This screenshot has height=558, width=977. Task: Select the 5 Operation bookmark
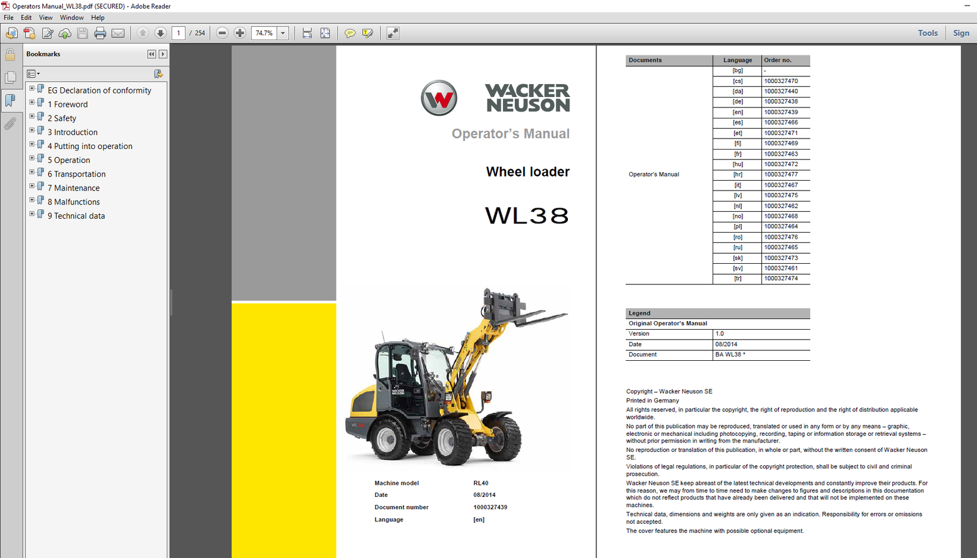coord(68,159)
